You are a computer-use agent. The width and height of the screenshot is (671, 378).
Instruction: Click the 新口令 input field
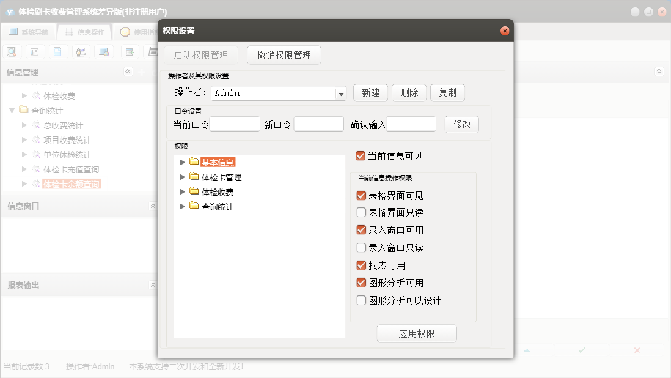pyautogui.click(x=318, y=124)
